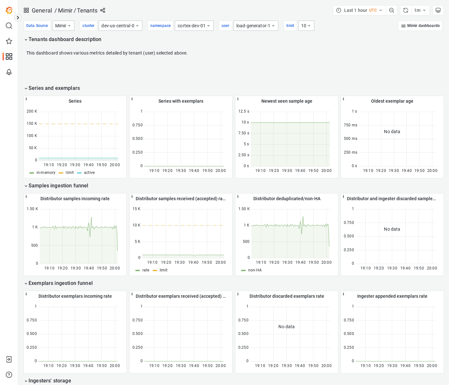Enable kiosk mode via the TV icon
Screen dimensions: 449x385
point(438,10)
